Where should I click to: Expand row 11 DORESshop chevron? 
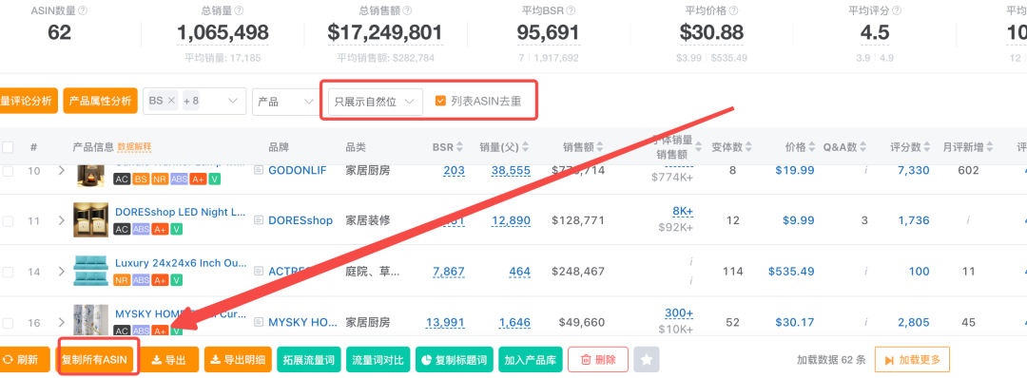tap(62, 221)
